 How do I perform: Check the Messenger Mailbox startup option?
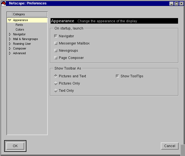click(56, 43)
